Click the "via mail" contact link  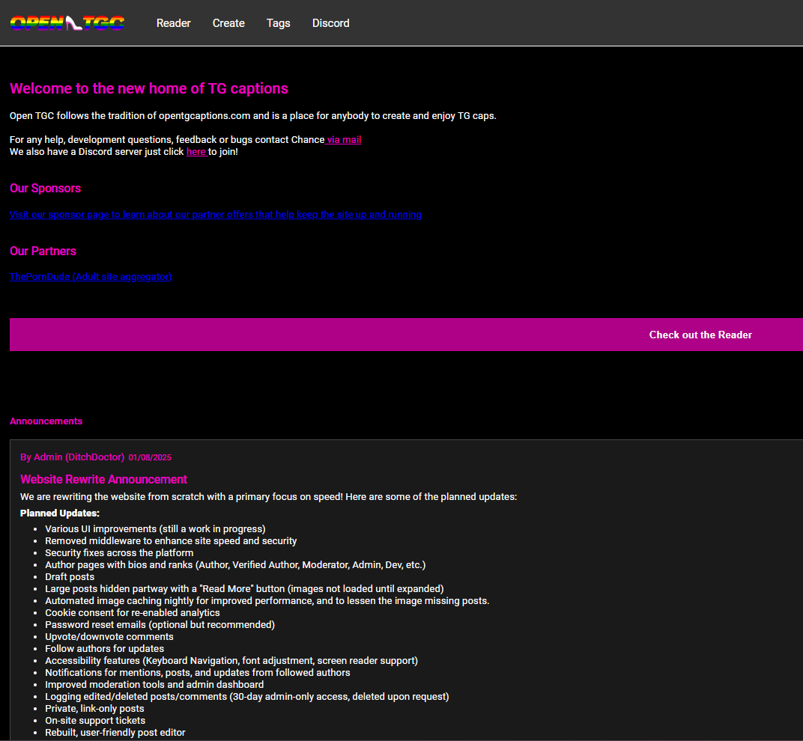344,140
